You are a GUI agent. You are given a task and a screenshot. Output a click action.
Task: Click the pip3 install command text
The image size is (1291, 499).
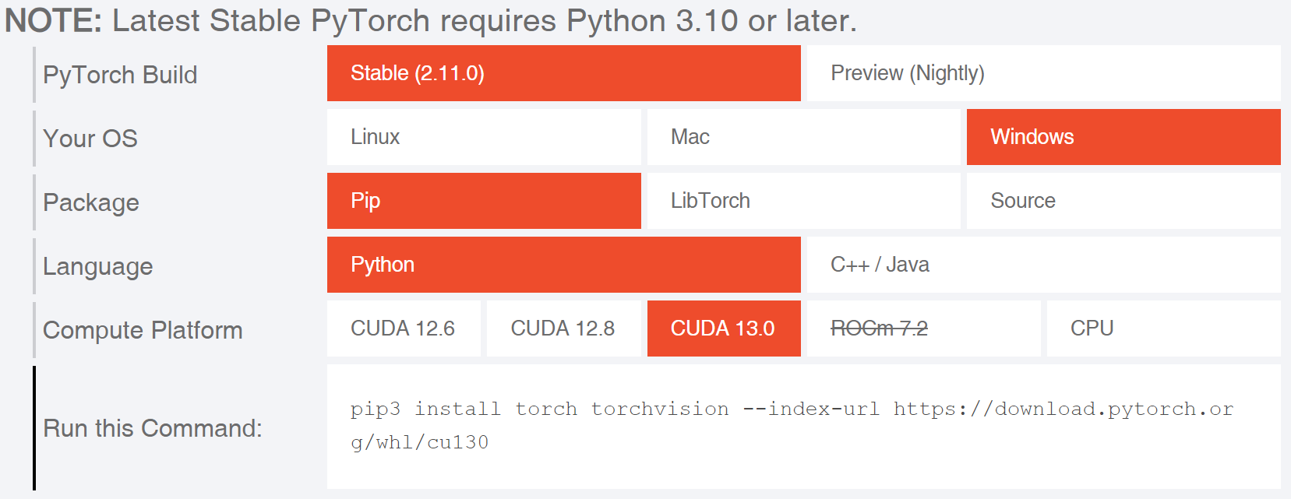[792, 425]
